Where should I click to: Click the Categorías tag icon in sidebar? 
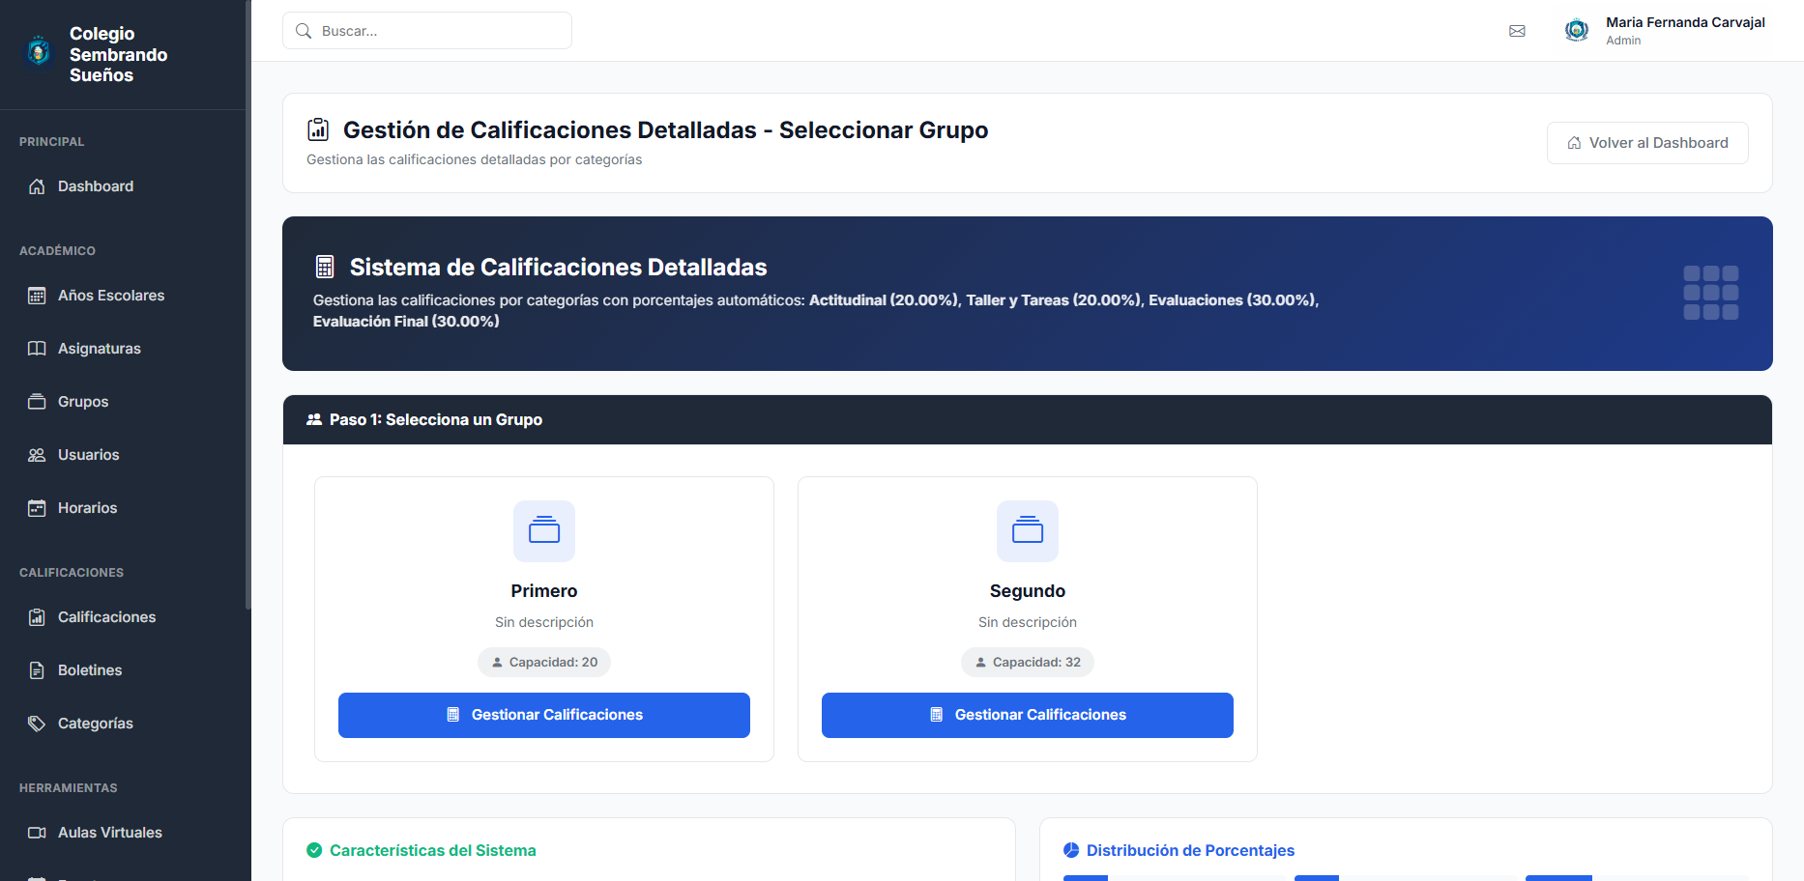(37, 724)
